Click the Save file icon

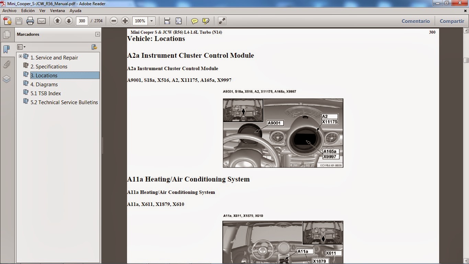pyautogui.click(x=19, y=21)
